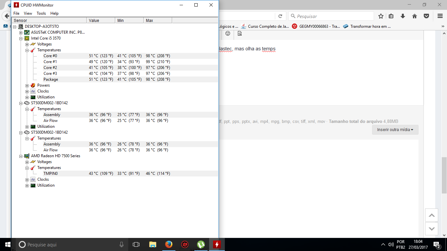Viewport: 447px width, 251px height.
Task: Reload the page in Firefox
Action: click(280, 16)
